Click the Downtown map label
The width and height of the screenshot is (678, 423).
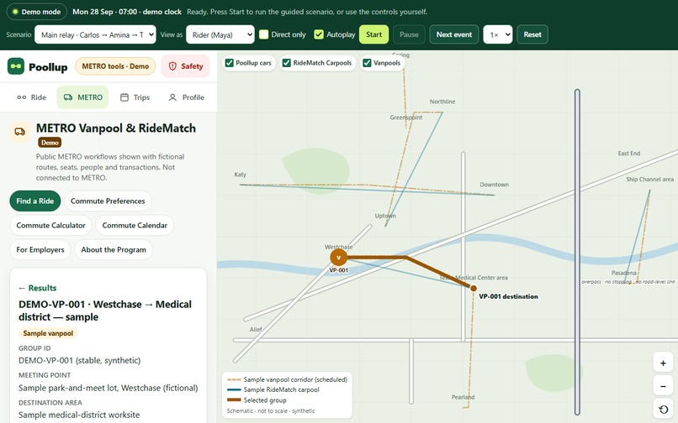point(495,185)
